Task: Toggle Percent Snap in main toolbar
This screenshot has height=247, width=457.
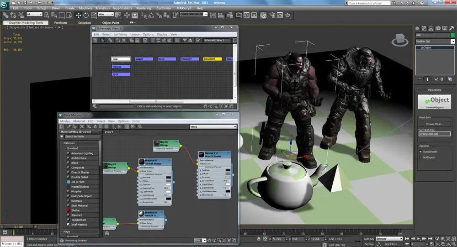Action: pos(159,15)
